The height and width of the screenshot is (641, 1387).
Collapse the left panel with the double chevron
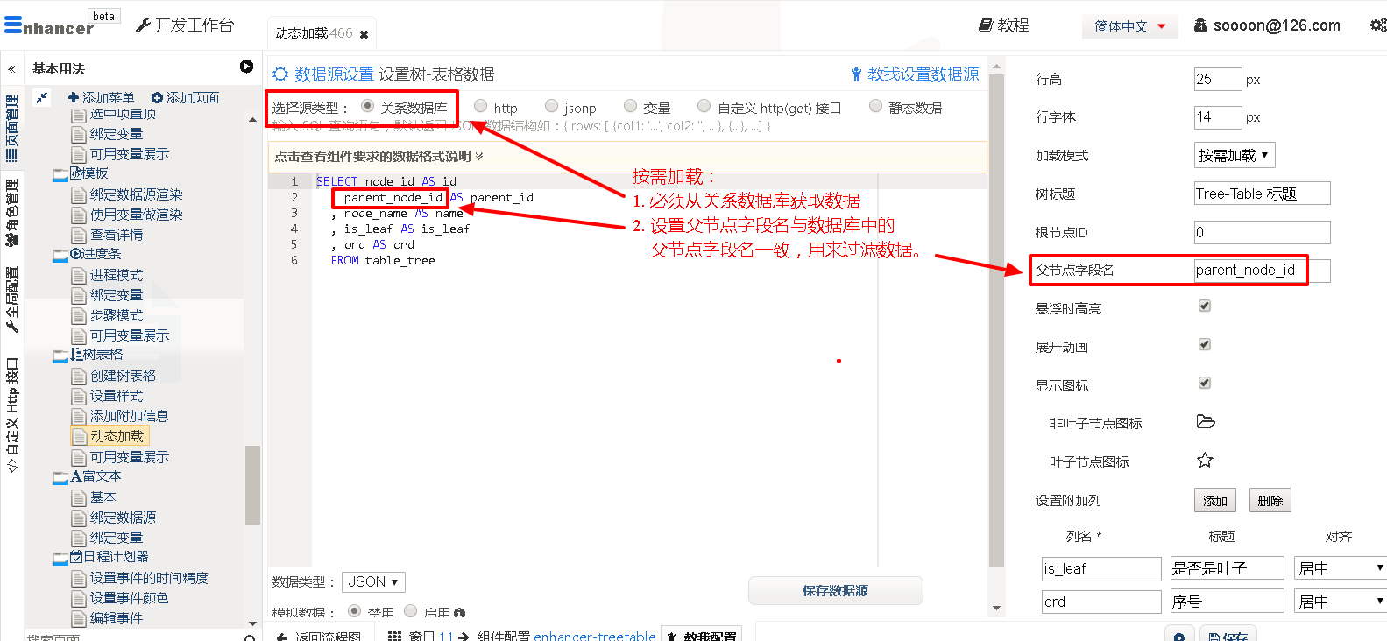(11, 68)
